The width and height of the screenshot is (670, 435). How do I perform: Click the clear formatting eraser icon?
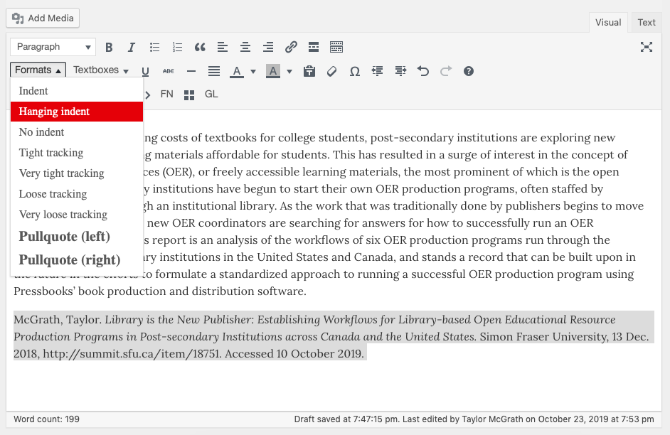pyautogui.click(x=332, y=71)
